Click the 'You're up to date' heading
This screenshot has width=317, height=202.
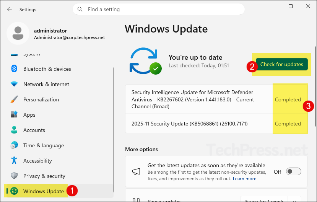195,57
